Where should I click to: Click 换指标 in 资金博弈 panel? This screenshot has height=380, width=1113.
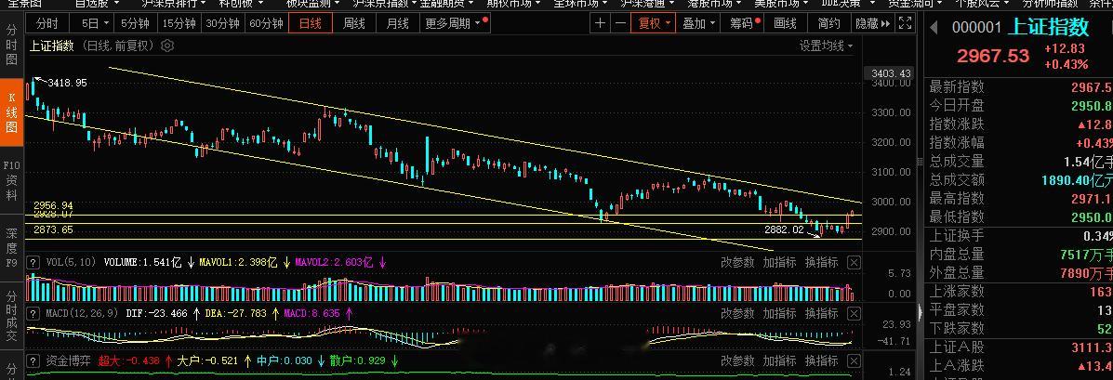pos(821,360)
